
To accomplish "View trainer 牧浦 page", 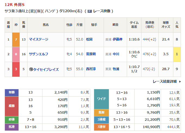I will [116, 69].
